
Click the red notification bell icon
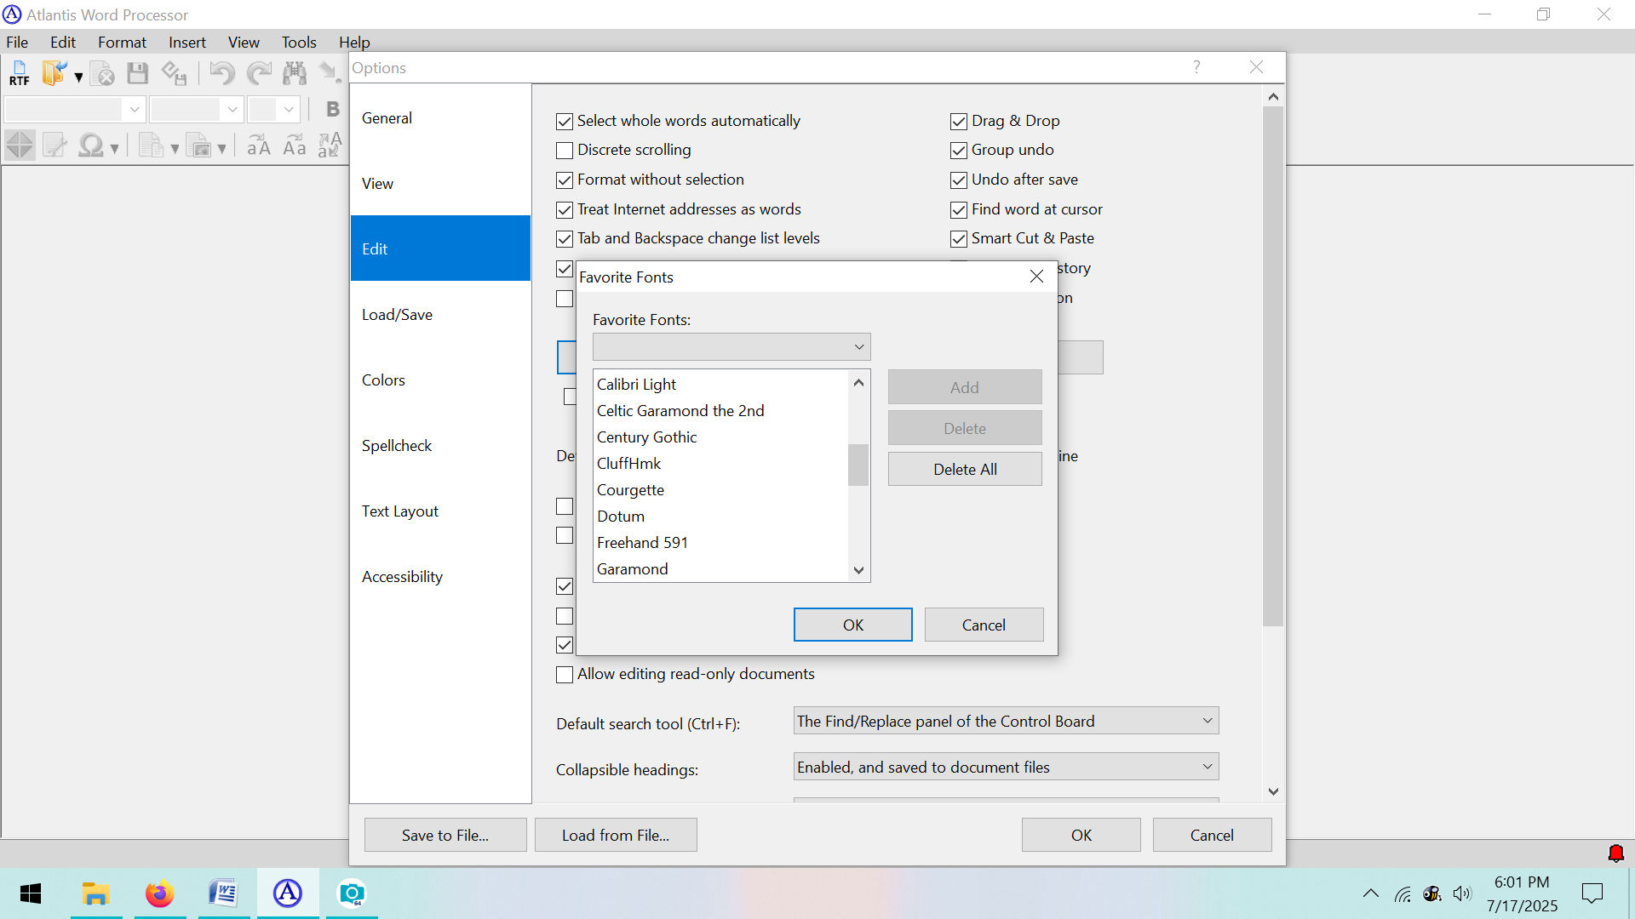(1615, 853)
